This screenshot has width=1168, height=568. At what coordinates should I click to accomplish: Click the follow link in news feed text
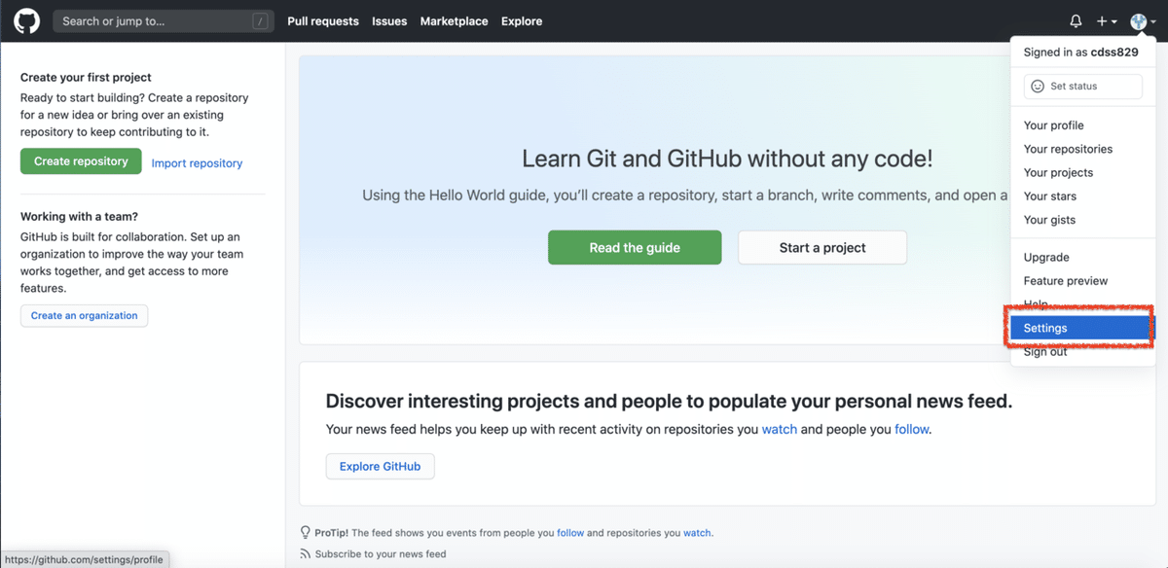tap(912, 429)
